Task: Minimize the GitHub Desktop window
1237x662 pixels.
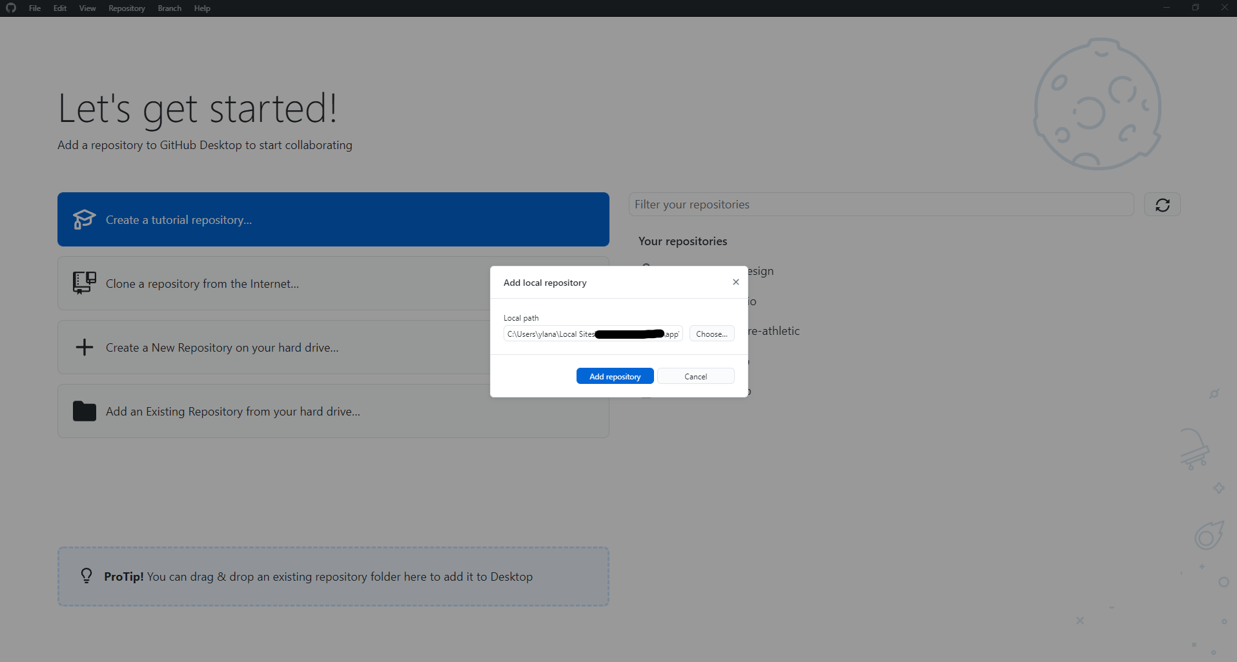Action: coord(1166,8)
